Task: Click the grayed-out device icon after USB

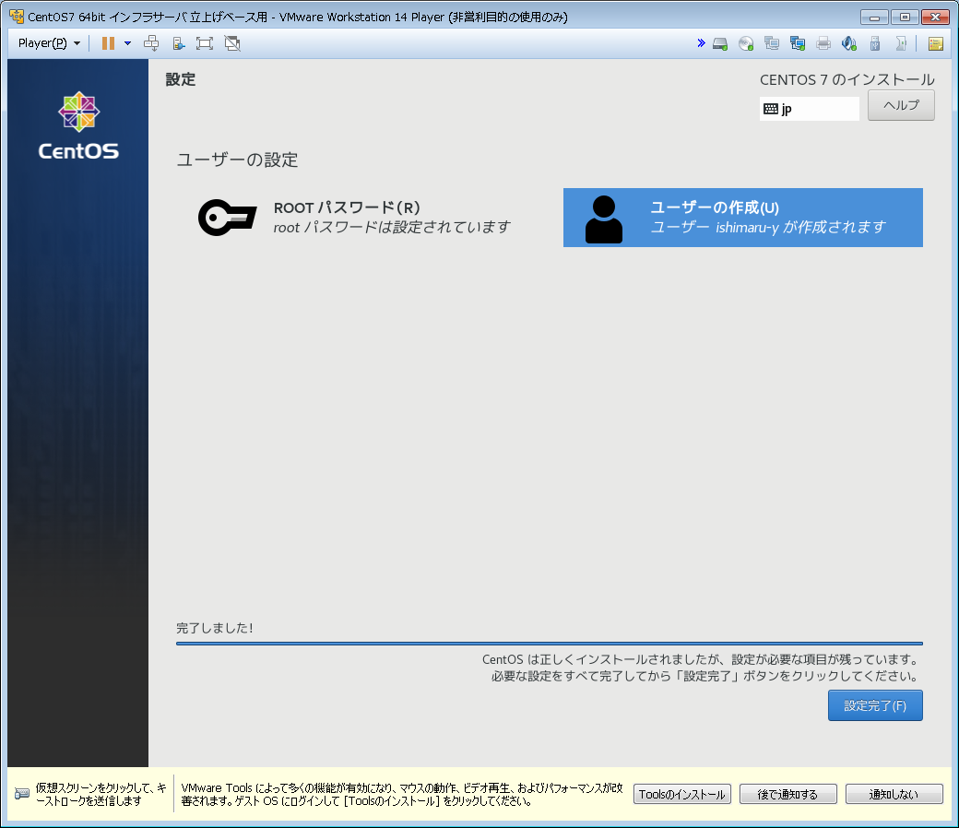Action: pos(901,43)
